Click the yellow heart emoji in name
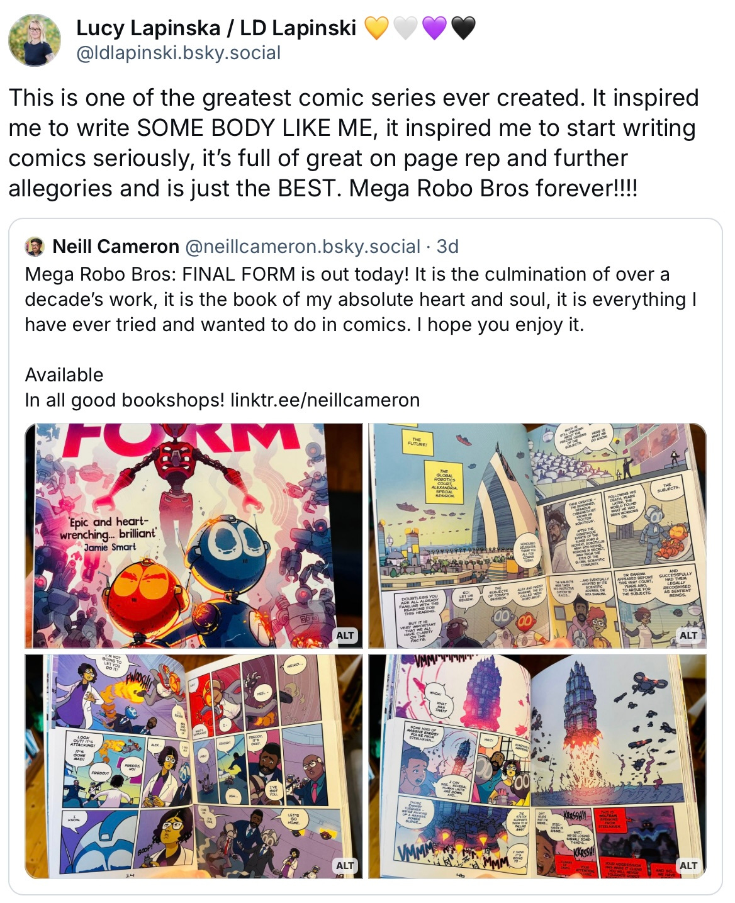This screenshot has width=735, height=903. [x=376, y=28]
